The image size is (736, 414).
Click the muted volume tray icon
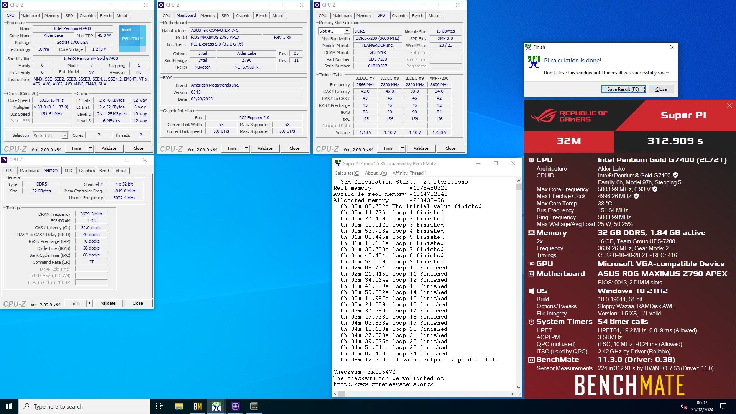[x=683, y=406]
